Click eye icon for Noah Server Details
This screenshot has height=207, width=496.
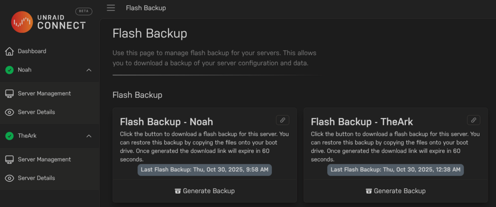point(9,112)
